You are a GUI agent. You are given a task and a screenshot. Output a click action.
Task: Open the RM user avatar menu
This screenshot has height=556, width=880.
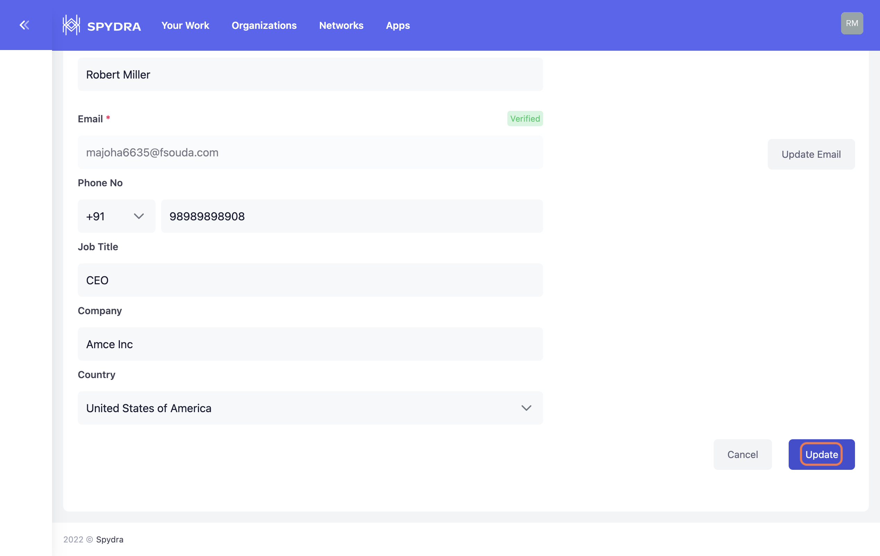852,23
